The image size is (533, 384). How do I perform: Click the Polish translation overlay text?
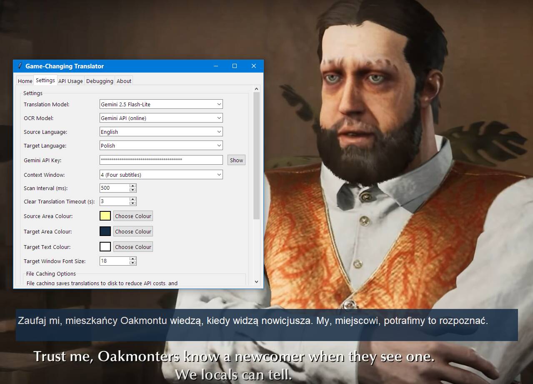coord(253,321)
